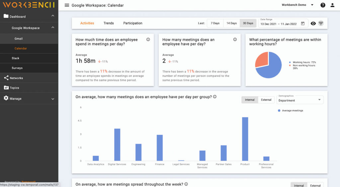Open Gmail in the sidebar
This screenshot has height=187, width=340.
pyautogui.click(x=29, y=38)
